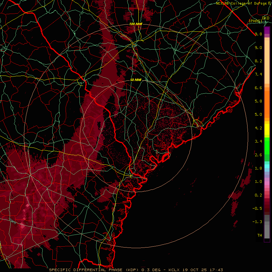Click the [PHAS] units label
The height and width of the screenshot is (272, 272).
(255, 21)
